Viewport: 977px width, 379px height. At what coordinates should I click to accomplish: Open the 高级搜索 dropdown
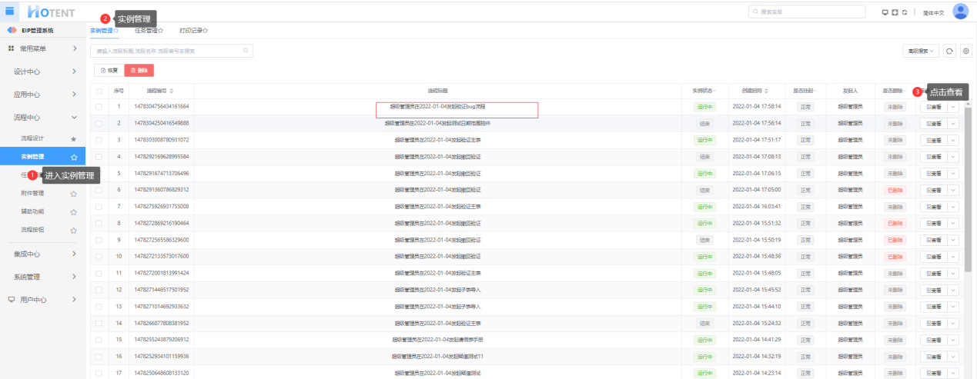click(x=920, y=51)
